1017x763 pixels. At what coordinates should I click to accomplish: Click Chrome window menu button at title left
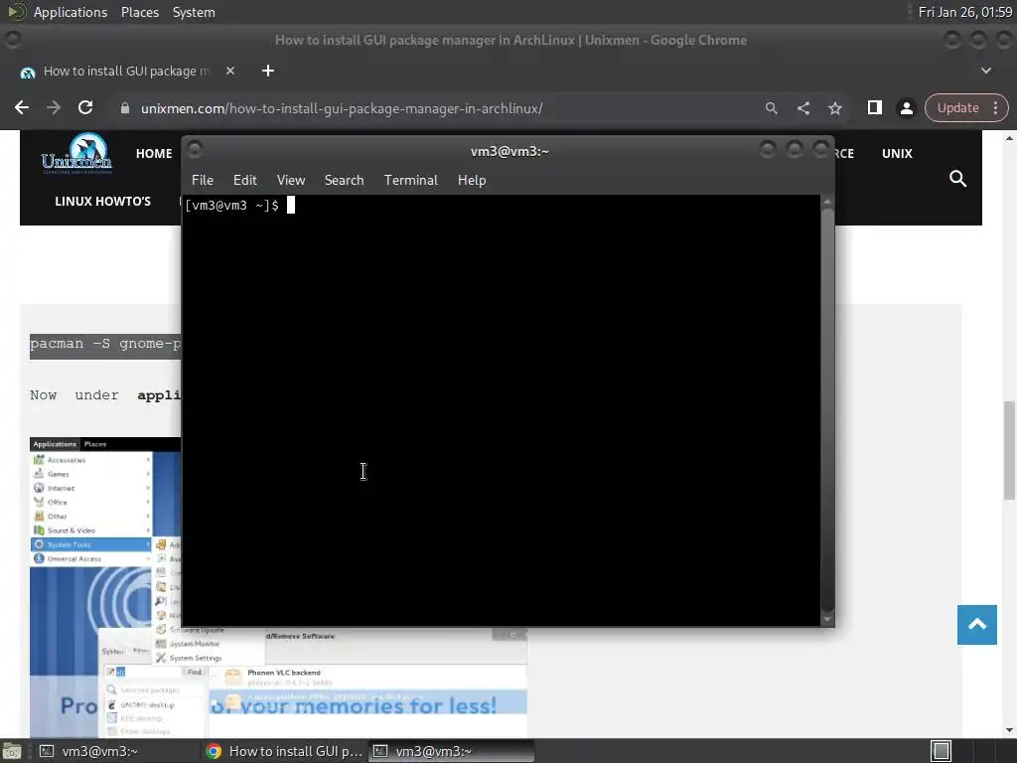coord(12,40)
